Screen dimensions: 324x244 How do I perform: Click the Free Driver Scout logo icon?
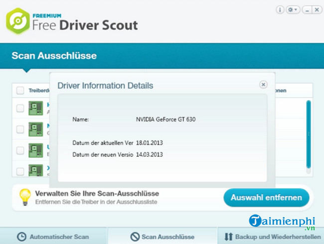pos(18,21)
